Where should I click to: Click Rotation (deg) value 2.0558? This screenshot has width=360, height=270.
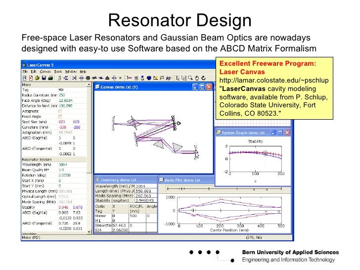64,175
